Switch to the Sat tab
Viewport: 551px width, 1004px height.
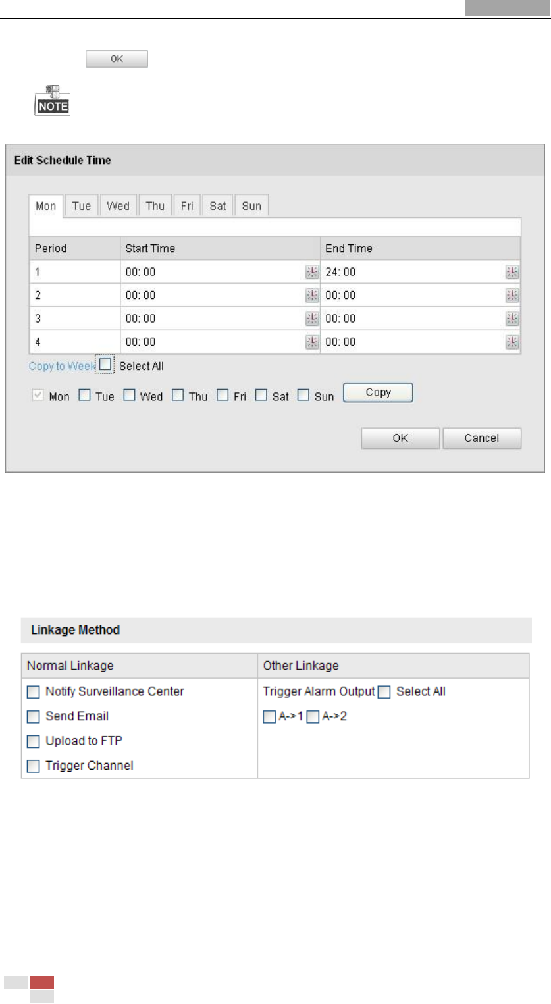tap(218, 206)
